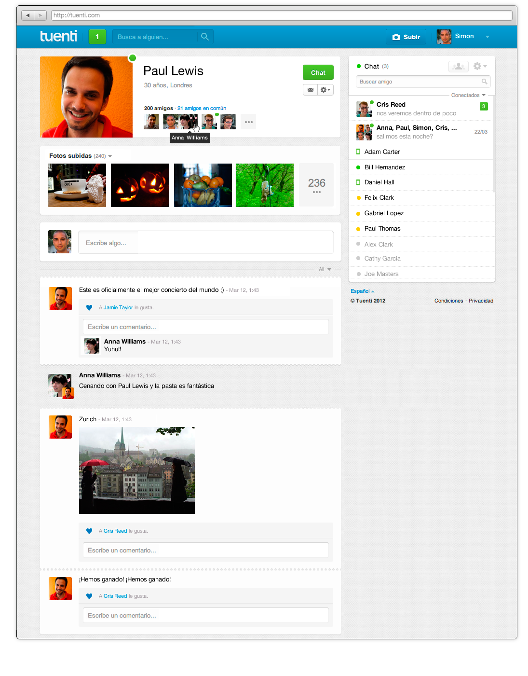
Task: Select Bill Hernandez in chat list
Action: [384, 167]
